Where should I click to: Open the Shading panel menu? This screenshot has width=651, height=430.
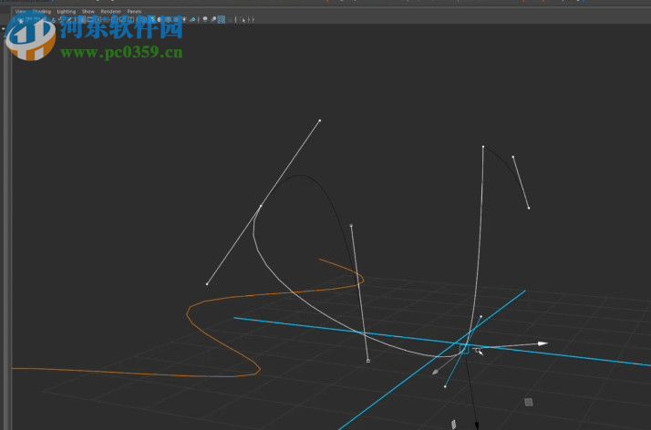pyautogui.click(x=42, y=12)
